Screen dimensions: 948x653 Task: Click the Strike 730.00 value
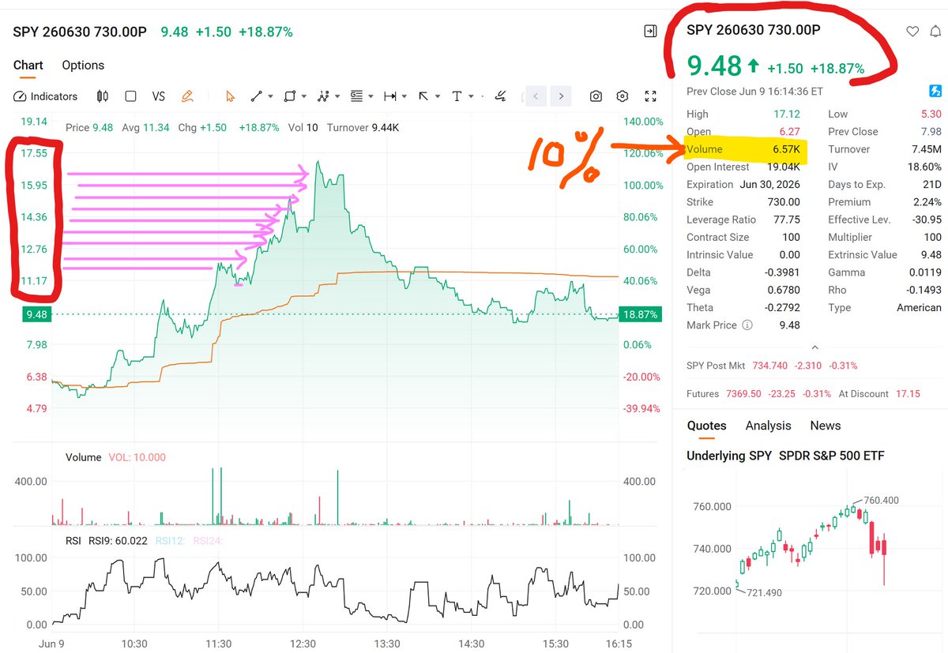(x=784, y=202)
